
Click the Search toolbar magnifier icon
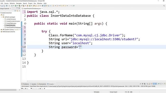pyautogui.click(x=38, y=6)
